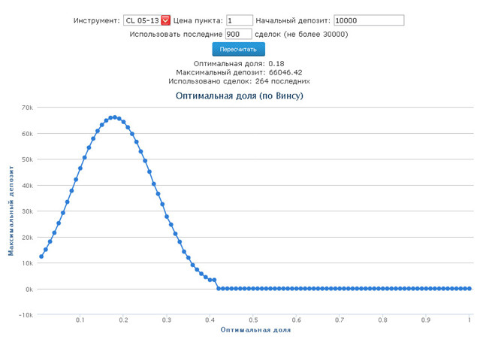The width and height of the screenshot is (492, 349).
Task: Click the y-axis label 70k
Action: pyautogui.click(x=27, y=108)
